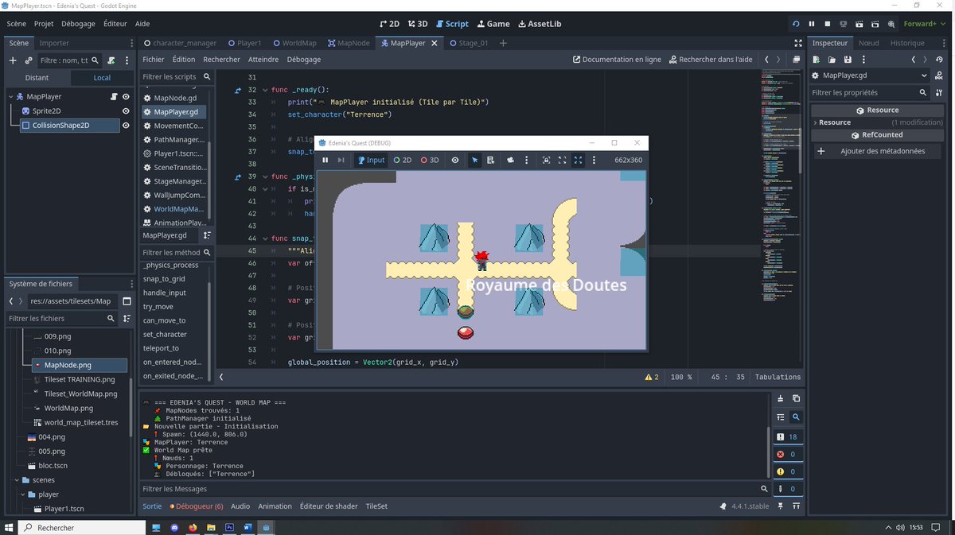Toggle 2D selection mode in the game window
This screenshot has height=535, width=955.
pyautogui.click(x=403, y=160)
